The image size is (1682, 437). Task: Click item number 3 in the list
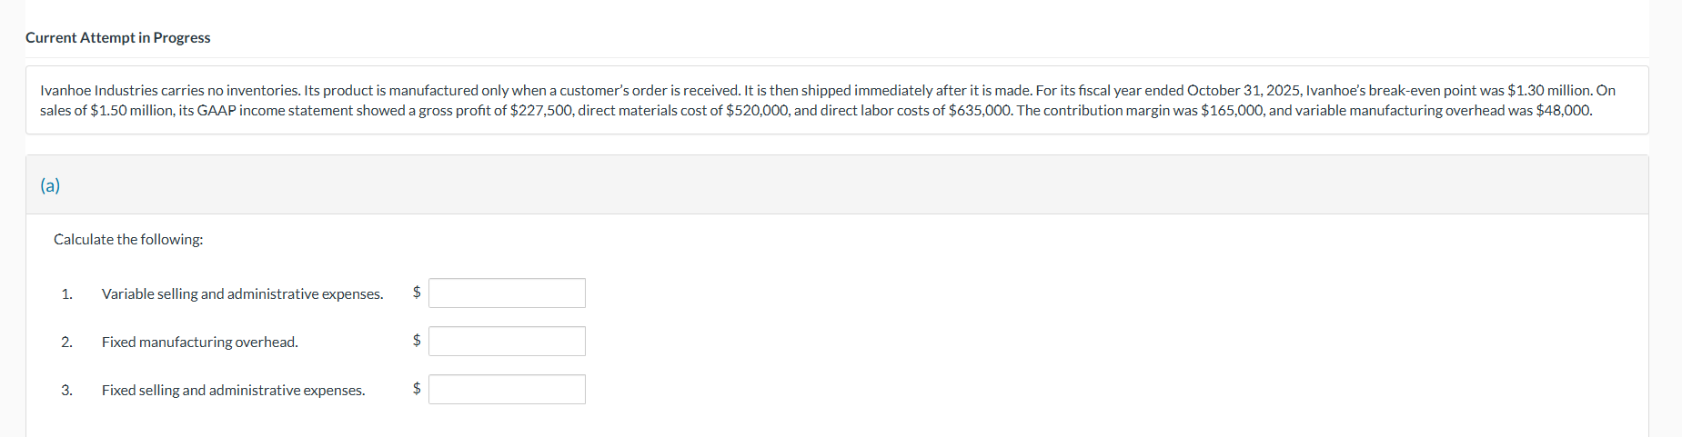(x=66, y=390)
